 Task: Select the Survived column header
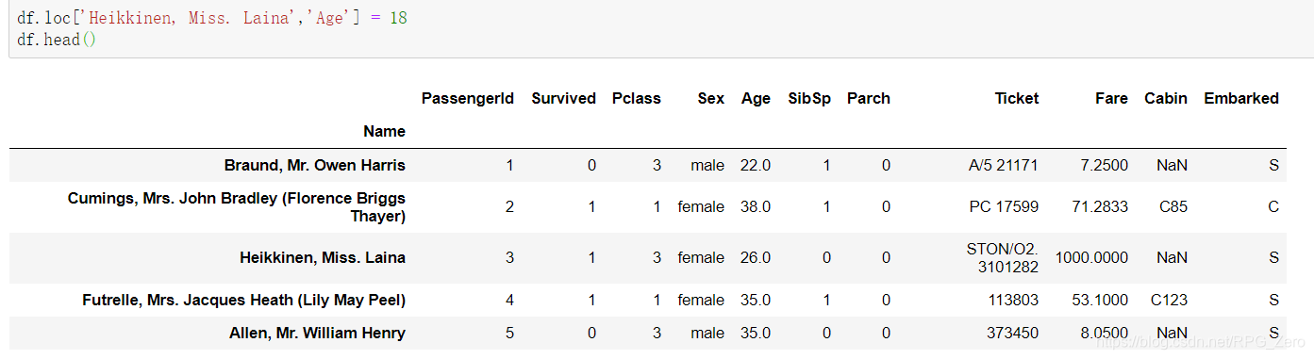pos(563,98)
